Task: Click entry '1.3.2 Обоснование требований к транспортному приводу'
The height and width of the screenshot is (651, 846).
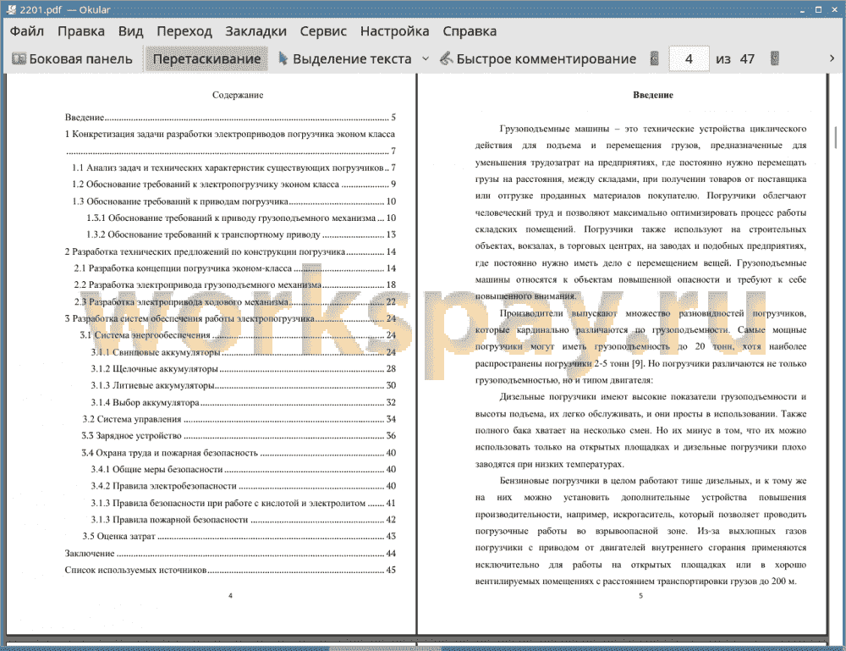Action: click(x=241, y=234)
